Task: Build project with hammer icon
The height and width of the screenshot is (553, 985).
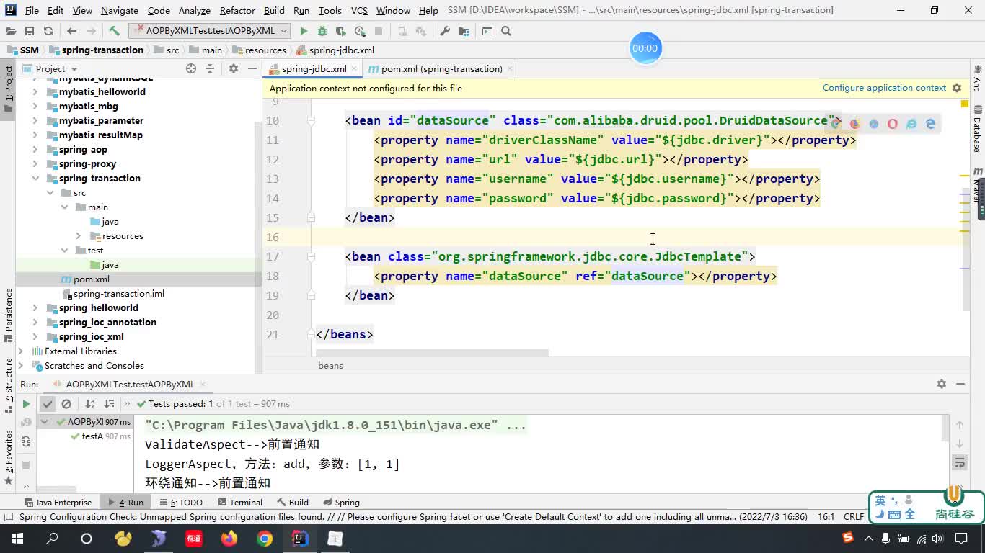Action: point(114,31)
